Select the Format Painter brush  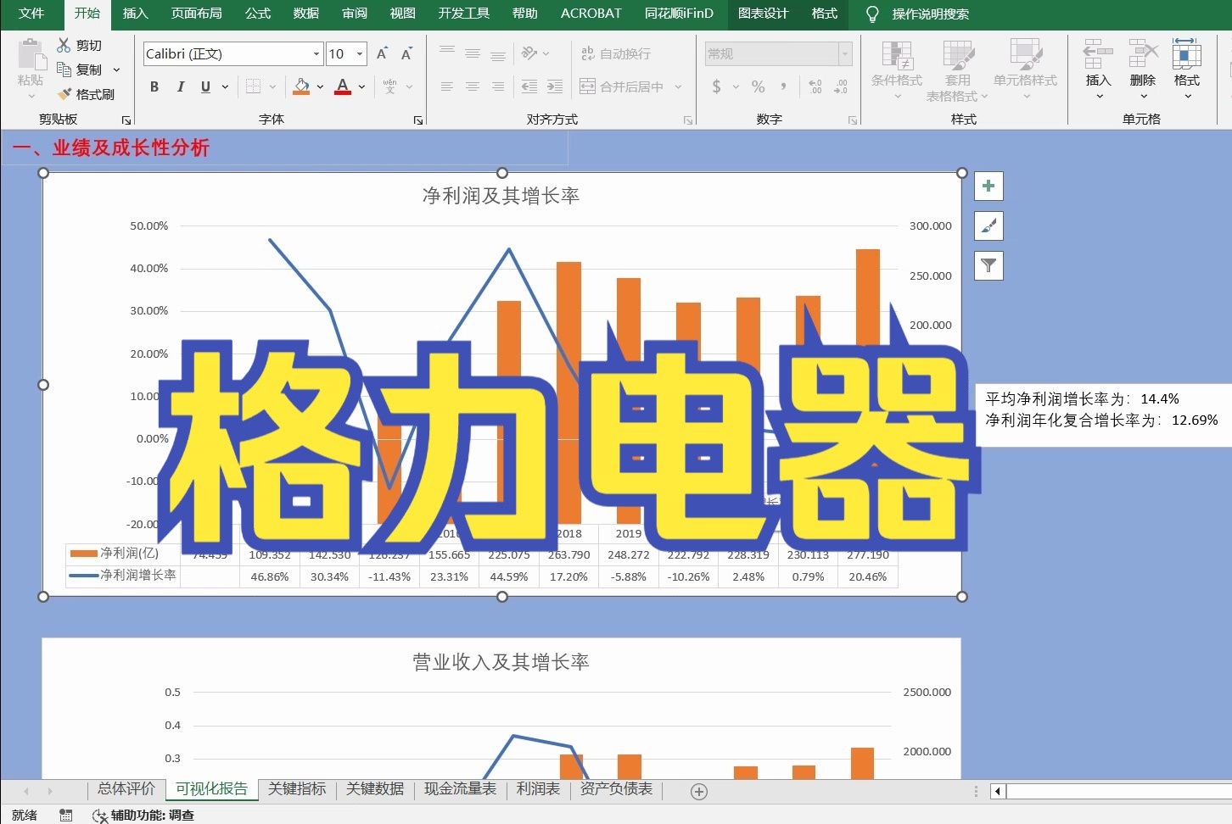tap(64, 94)
